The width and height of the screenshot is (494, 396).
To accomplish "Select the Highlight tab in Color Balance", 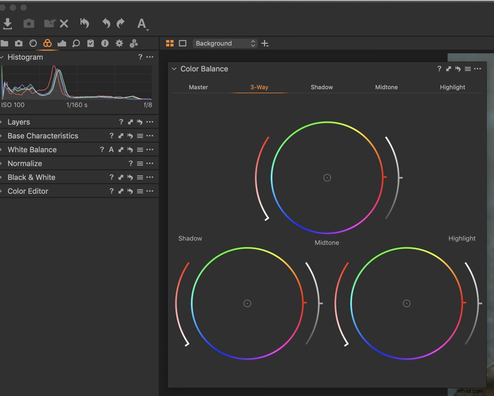I will pos(452,87).
